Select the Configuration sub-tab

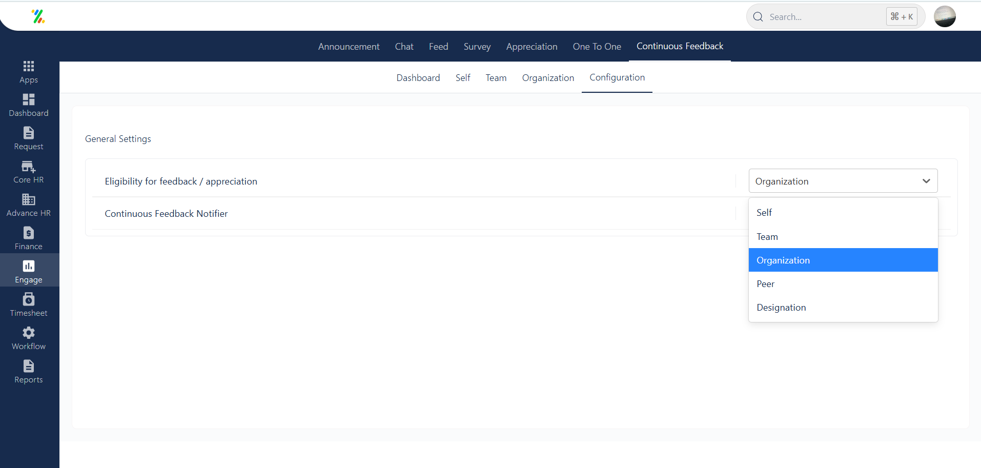pos(617,77)
